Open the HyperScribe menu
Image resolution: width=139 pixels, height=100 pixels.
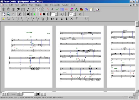pos(55,5)
